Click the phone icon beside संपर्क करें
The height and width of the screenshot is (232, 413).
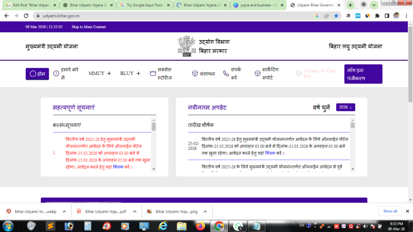coord(226,74)
